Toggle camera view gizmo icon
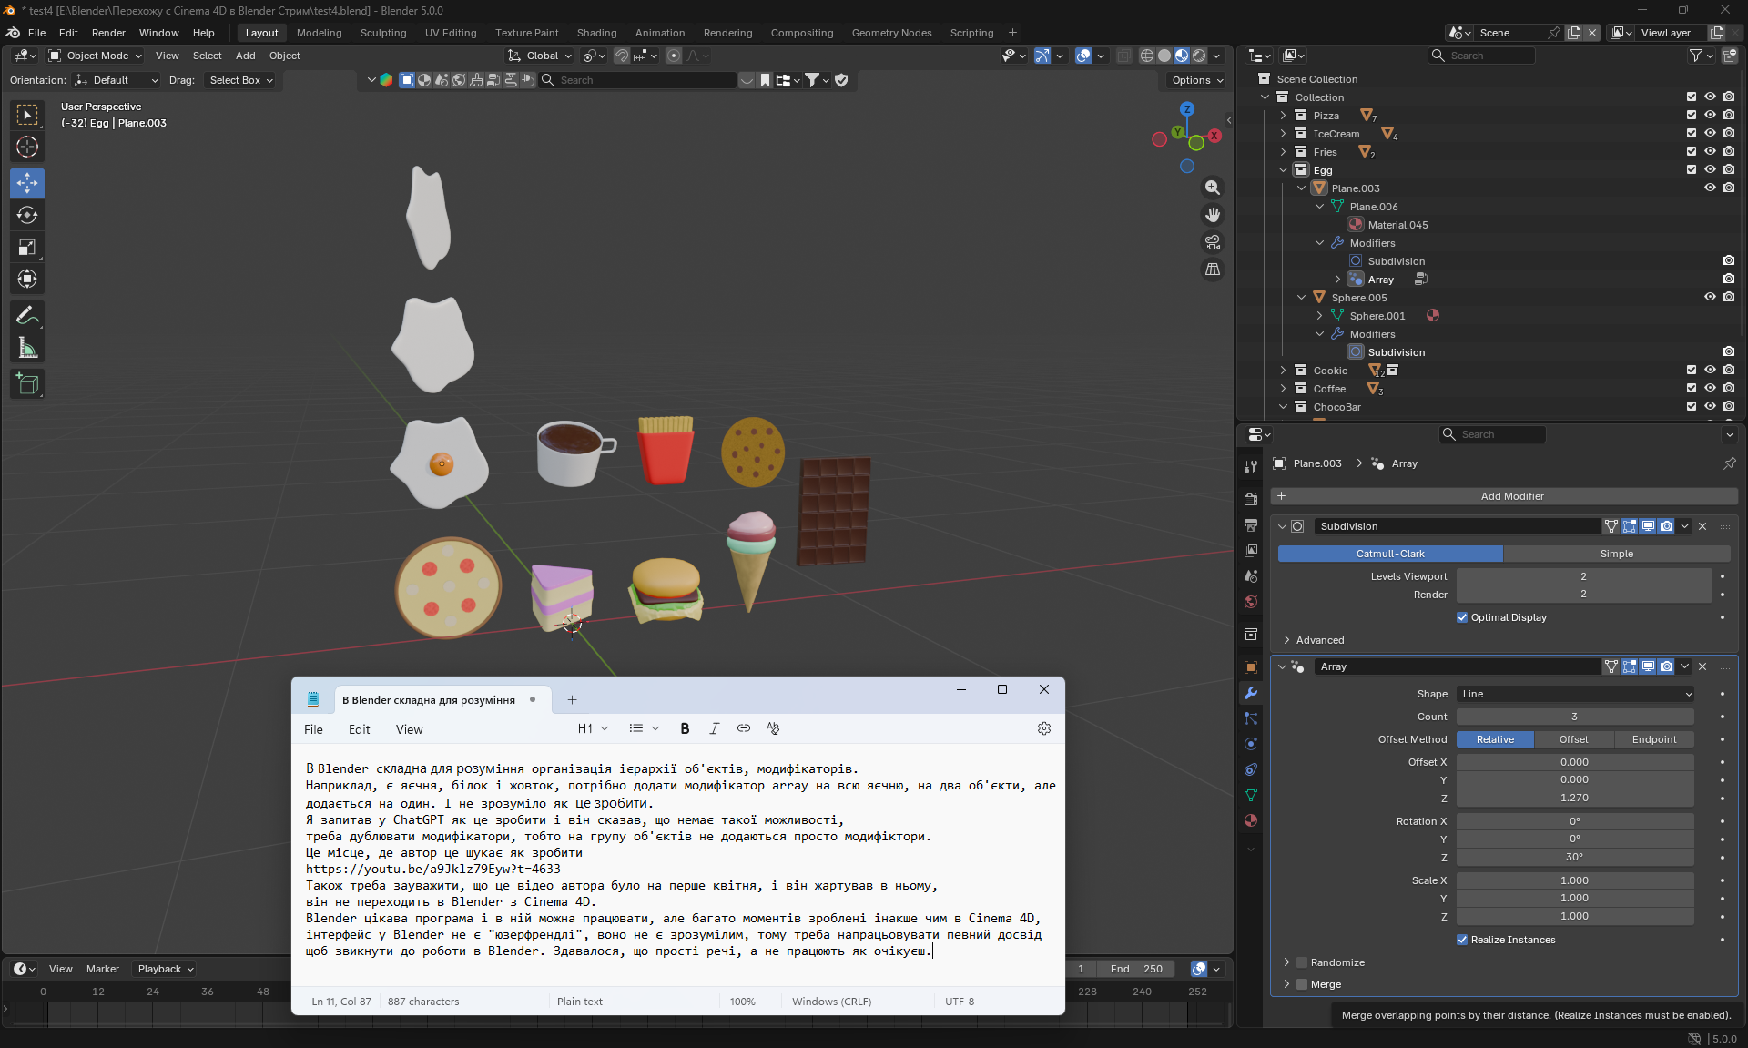1748x1048 pixels. [1213, 242]
